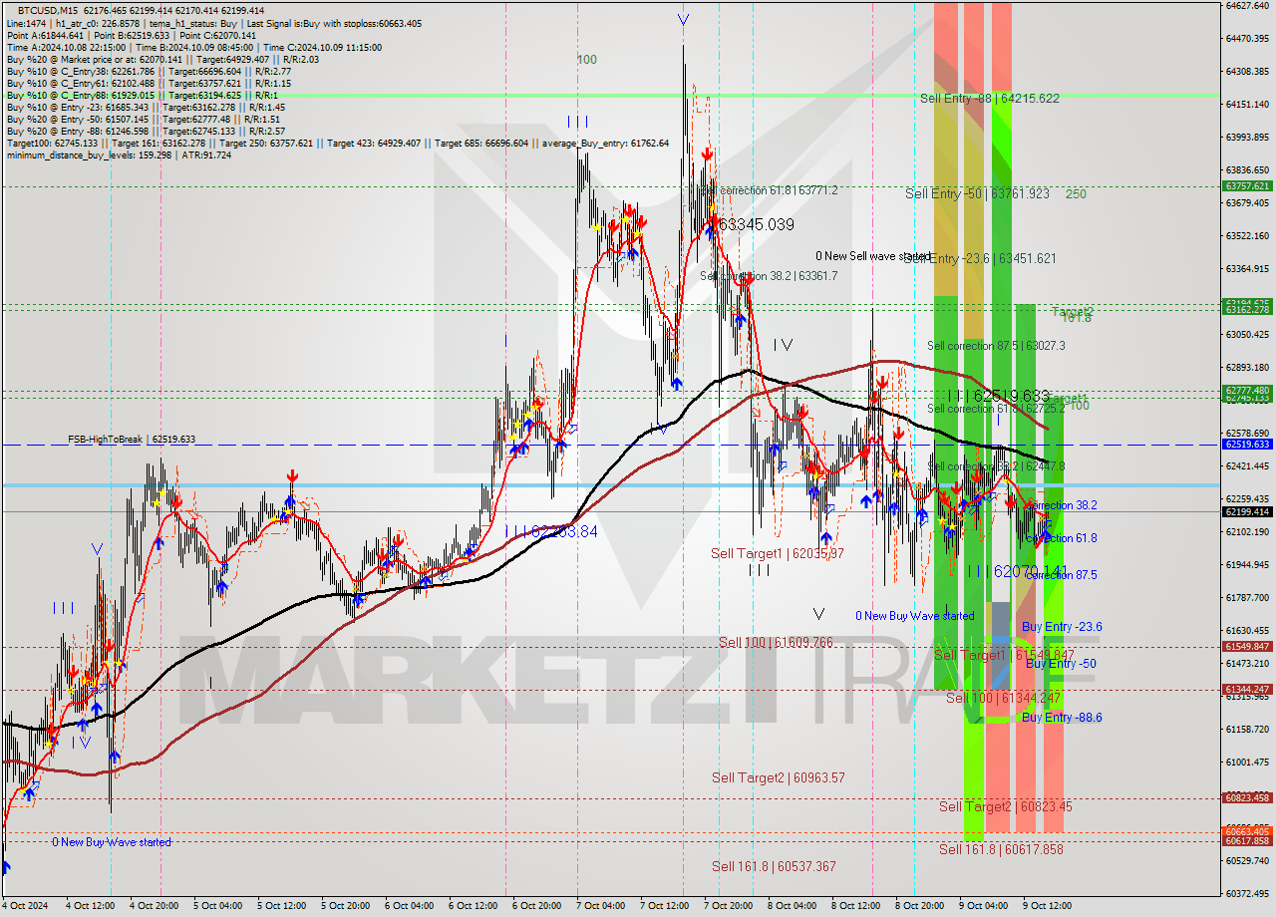This screenshot has height=917, width=1276.
Task: Select the 'Sell 161.8 | 60537.367' label
Action: click(x=774, y=867)
